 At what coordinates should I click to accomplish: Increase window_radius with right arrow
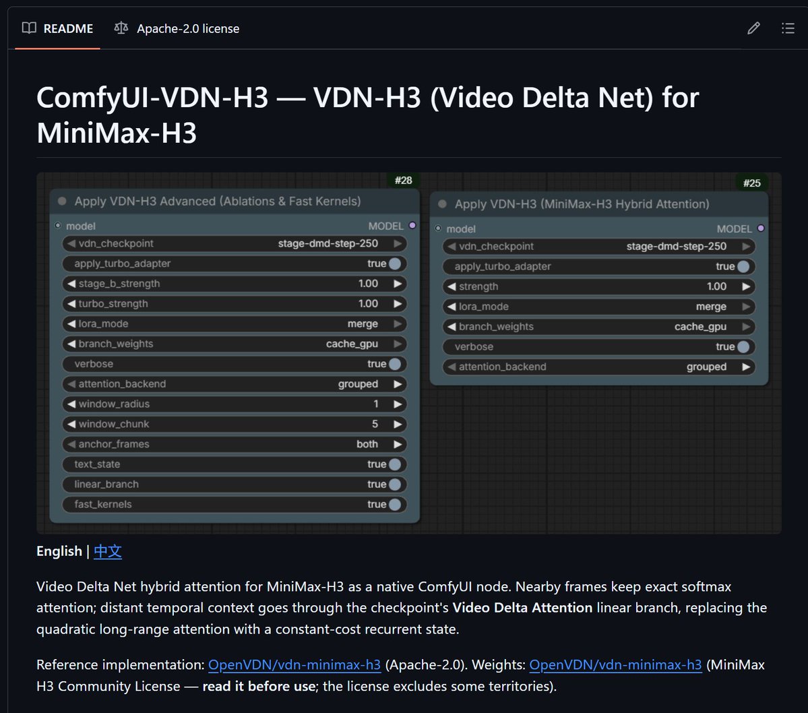(x=398, y=404)
